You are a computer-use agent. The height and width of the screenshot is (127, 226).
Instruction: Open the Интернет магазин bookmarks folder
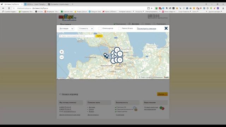[x=126, y=12]
